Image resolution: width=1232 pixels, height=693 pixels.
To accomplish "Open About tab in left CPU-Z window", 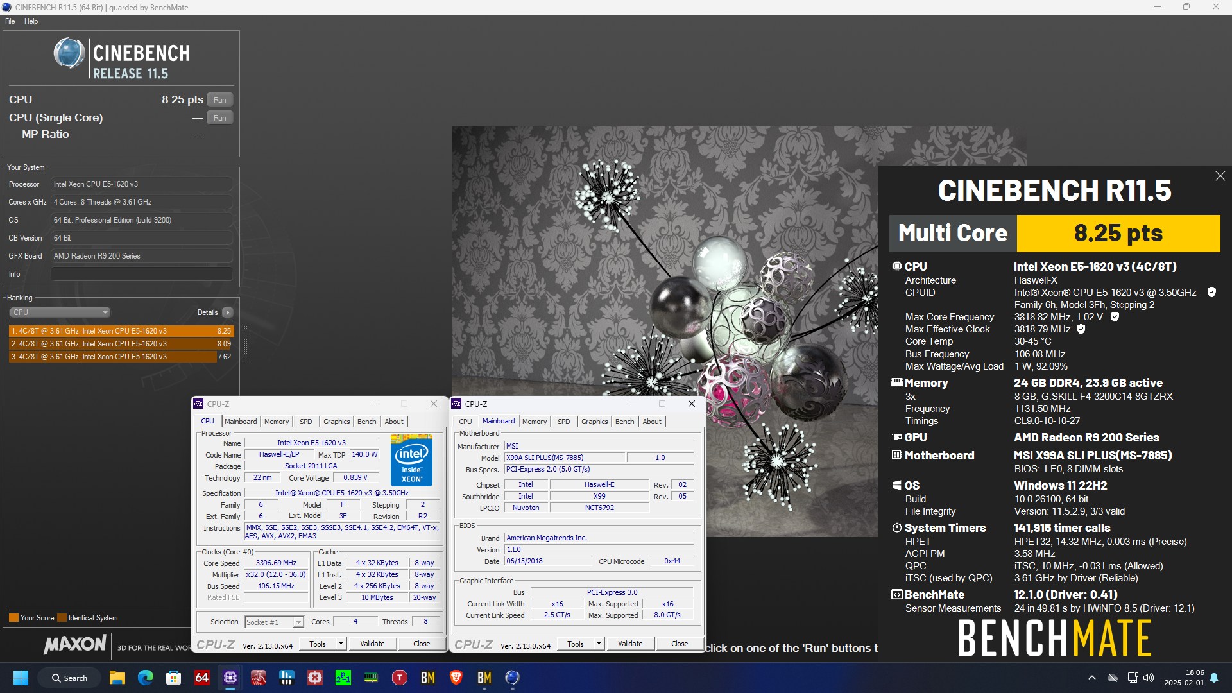I will pyautogui.click(x=394, y=422).
